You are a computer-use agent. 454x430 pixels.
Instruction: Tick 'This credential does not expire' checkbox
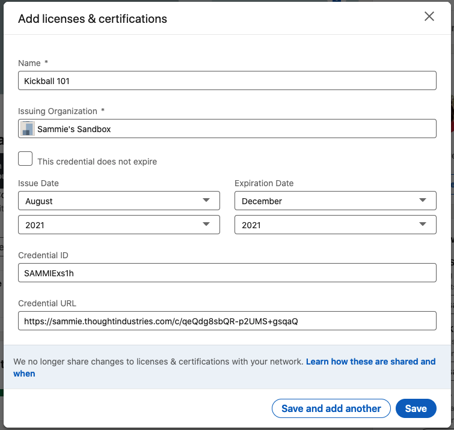pyautogui.click(x=25, y=159)
